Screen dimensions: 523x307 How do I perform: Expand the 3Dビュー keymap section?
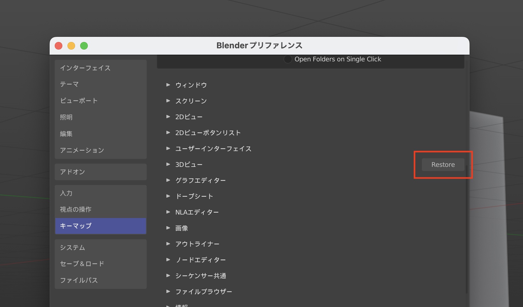pos(168,164)
